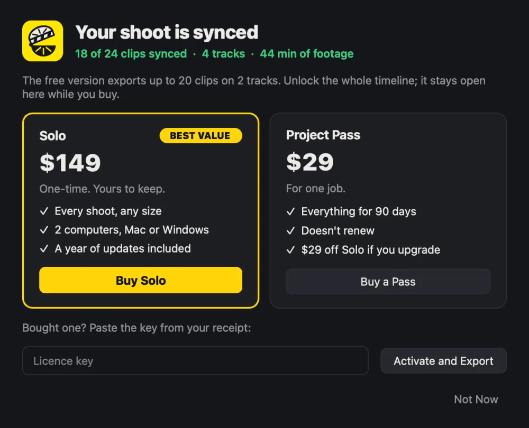Click checkmark beside 'Everything for 90 days'
This screenshot has width=529, height=428.
[x=290, y=212]
